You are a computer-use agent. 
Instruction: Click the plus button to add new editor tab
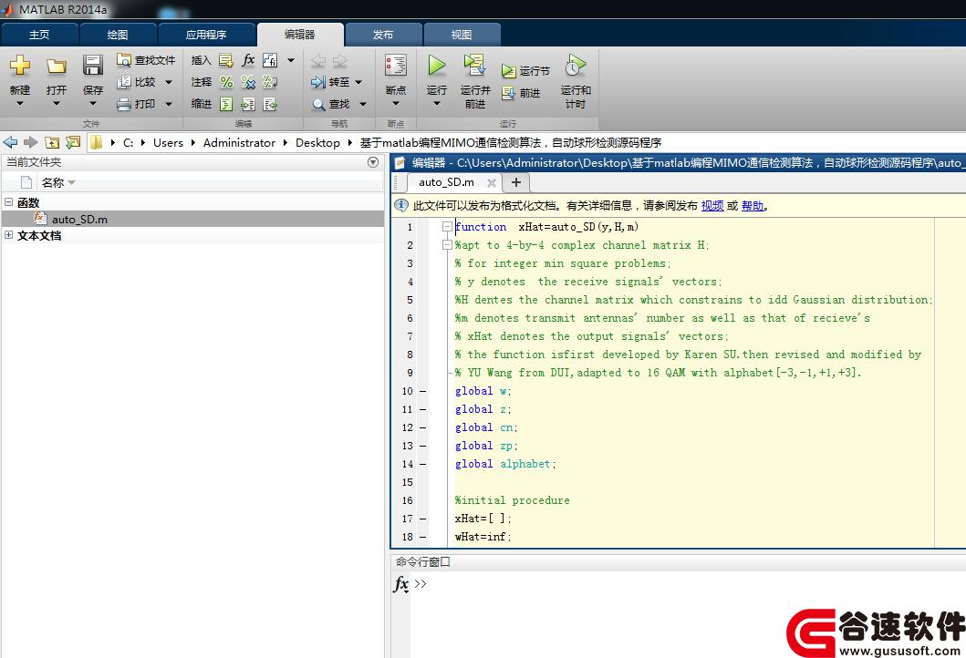[516, 182]
